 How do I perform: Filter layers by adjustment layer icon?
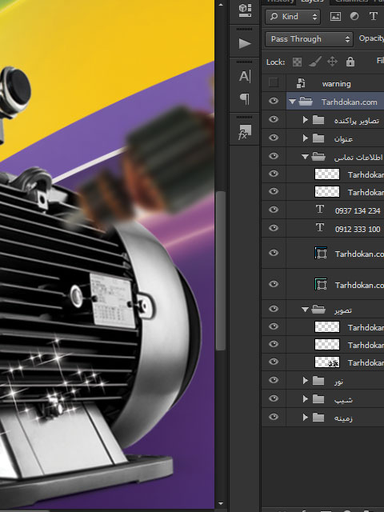354,16
